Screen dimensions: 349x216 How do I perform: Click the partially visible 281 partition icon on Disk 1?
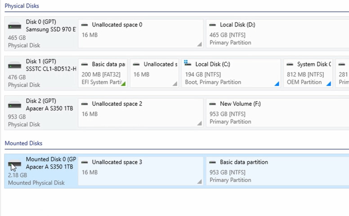coord(342,65)
